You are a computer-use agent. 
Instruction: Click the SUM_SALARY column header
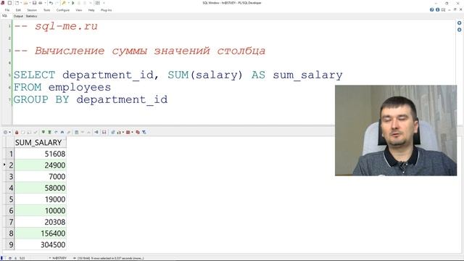click(41, 142)
